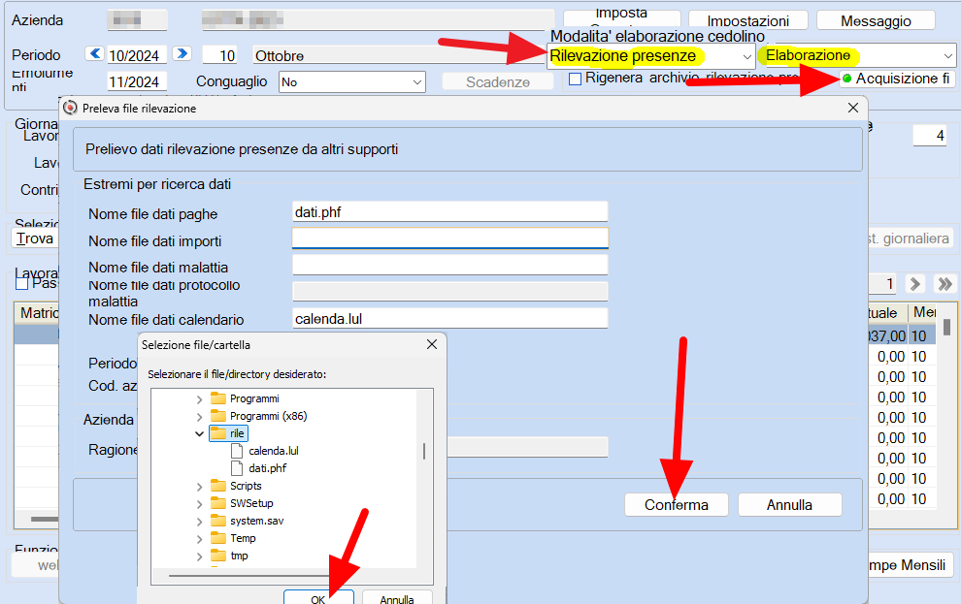This screenshot has height=604, width=961.
Task: Close the Preleva file rilevazione dialog
Action: [852, 108]
